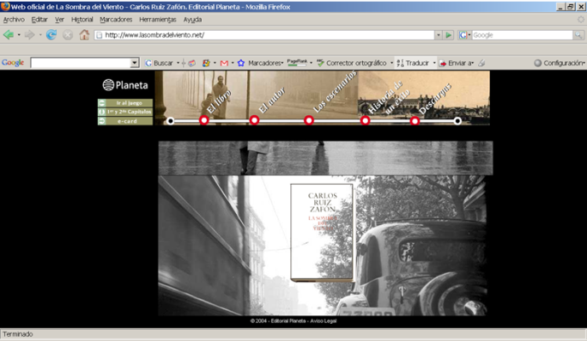The width and height of the screenshot is (587, 341).
Task: Select the Los escenarios circle marker
Action: tap(309, 120)
